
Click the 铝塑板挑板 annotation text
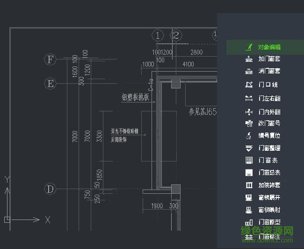point(135,98)
